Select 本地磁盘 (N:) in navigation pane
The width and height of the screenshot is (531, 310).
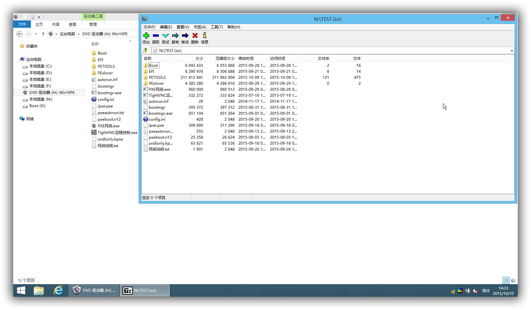(41, 99)
